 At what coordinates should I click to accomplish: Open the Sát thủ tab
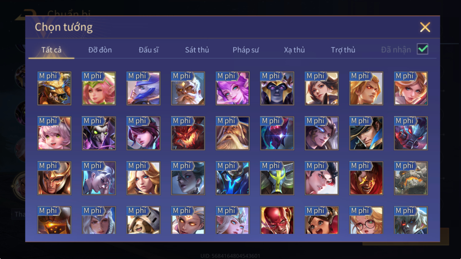197,50
